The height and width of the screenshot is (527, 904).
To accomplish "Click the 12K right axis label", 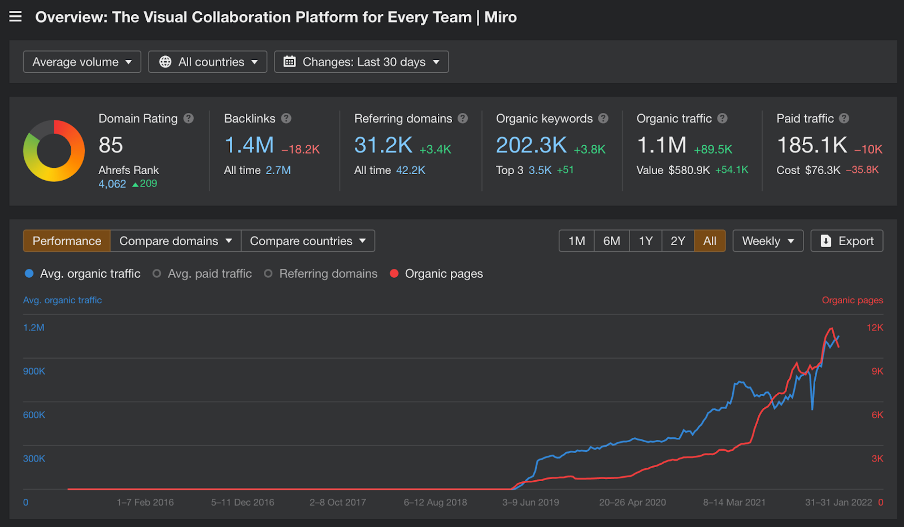I will pyautogui.click(x=875, y=328).
